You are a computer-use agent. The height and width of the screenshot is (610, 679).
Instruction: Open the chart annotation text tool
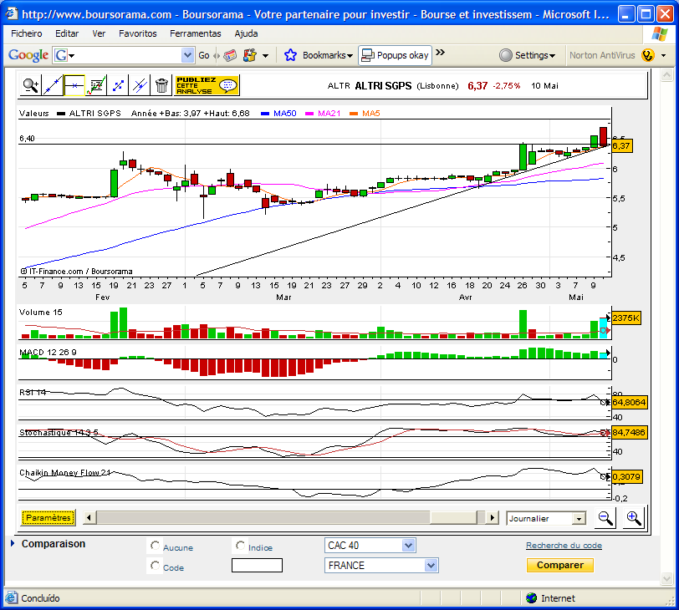(95, 86)
